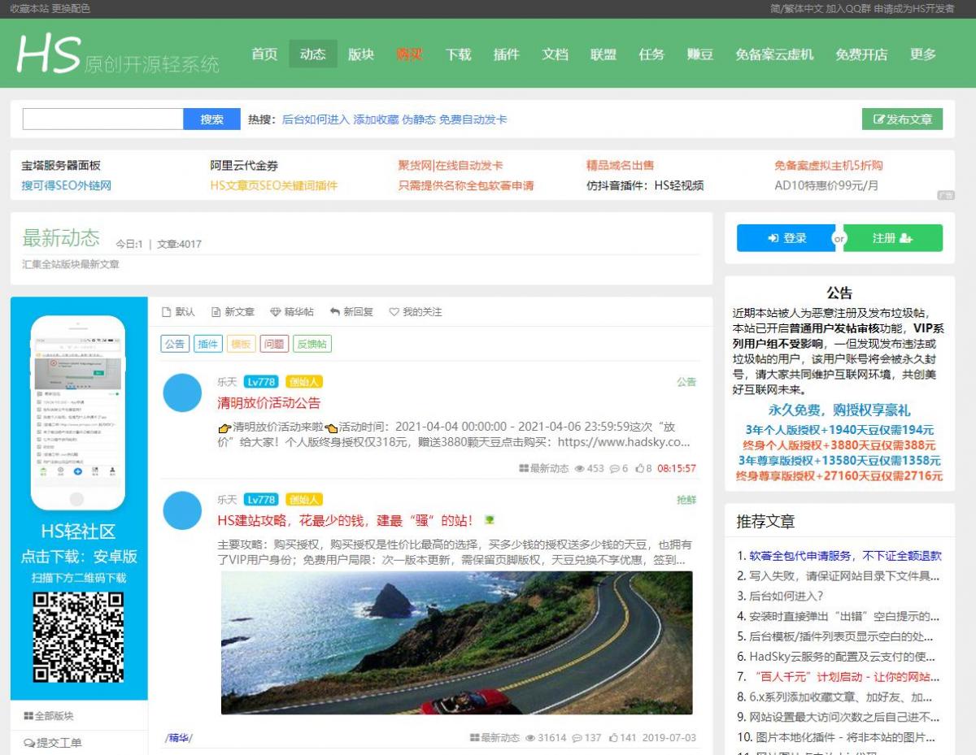This screenshot has height=755, width=976.
Task: Open the 下载 navigation menu item
Action: 458,54
